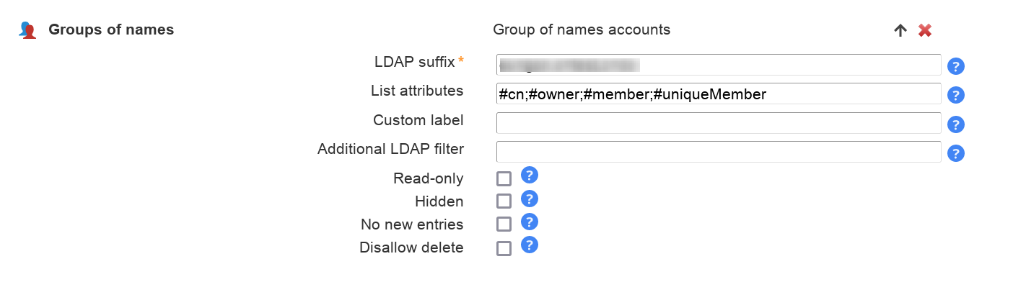The image size is (1026, 282).
Task: Tick the Hidden checkbox
Action: pos(504,202)
